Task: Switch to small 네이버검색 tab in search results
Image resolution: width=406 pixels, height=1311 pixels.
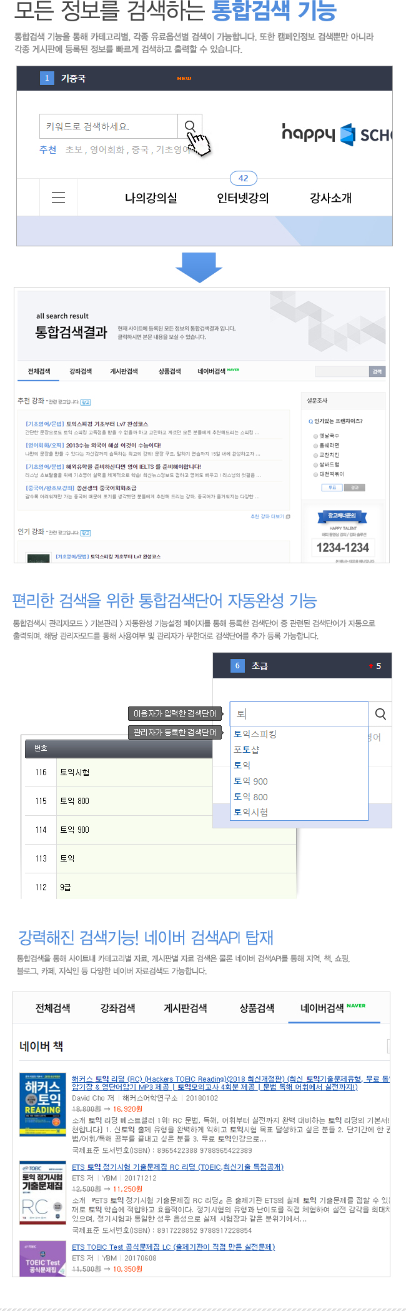Action: coord(218,371)
